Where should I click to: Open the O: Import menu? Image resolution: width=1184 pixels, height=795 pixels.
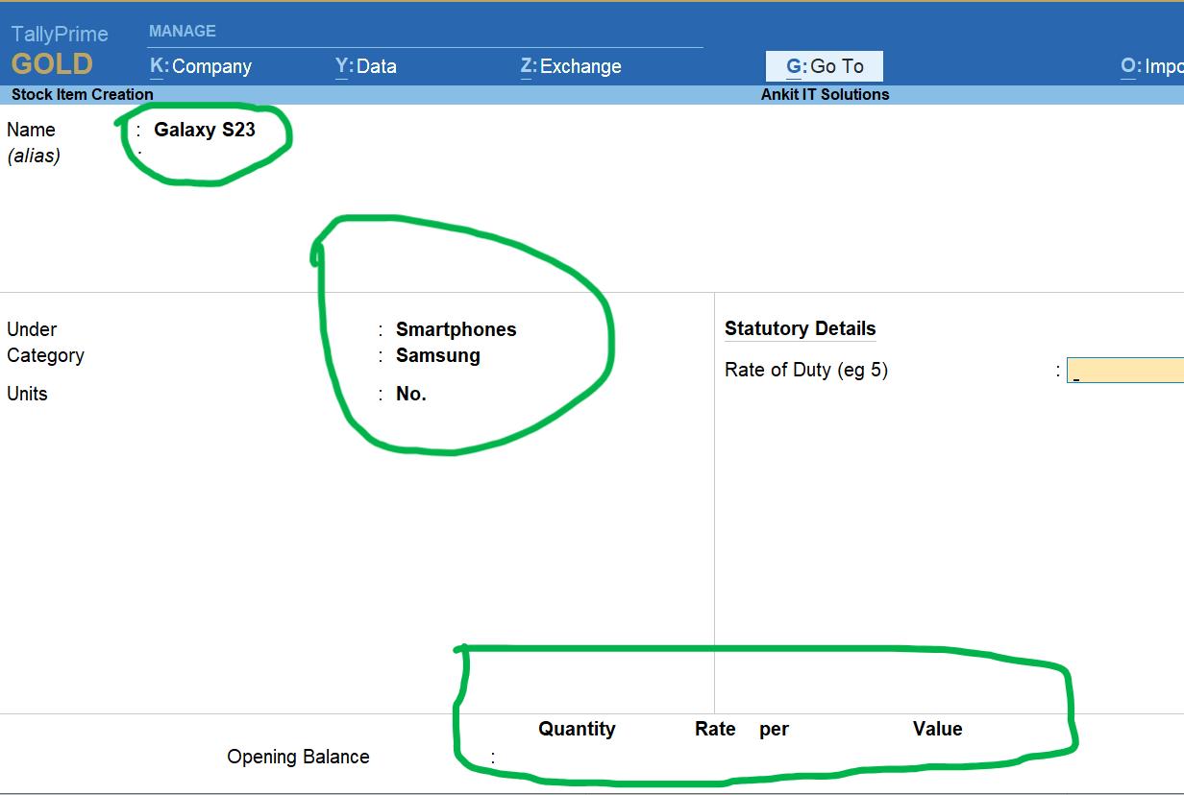click(x=1152, y=66)
